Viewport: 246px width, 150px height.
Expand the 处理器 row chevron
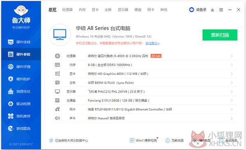point(232,56)
